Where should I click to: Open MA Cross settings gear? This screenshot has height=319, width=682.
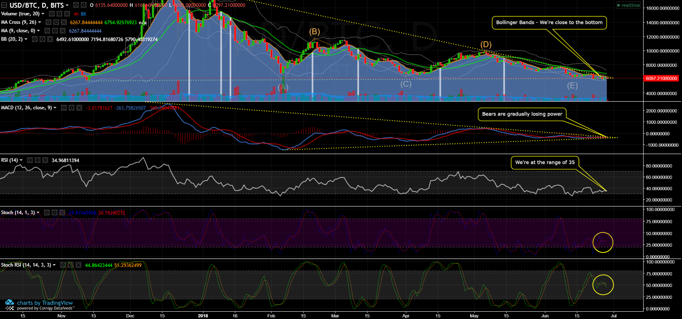56,22
